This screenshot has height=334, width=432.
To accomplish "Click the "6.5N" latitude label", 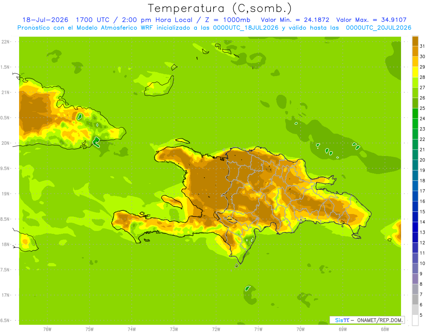I will point(5,320).
